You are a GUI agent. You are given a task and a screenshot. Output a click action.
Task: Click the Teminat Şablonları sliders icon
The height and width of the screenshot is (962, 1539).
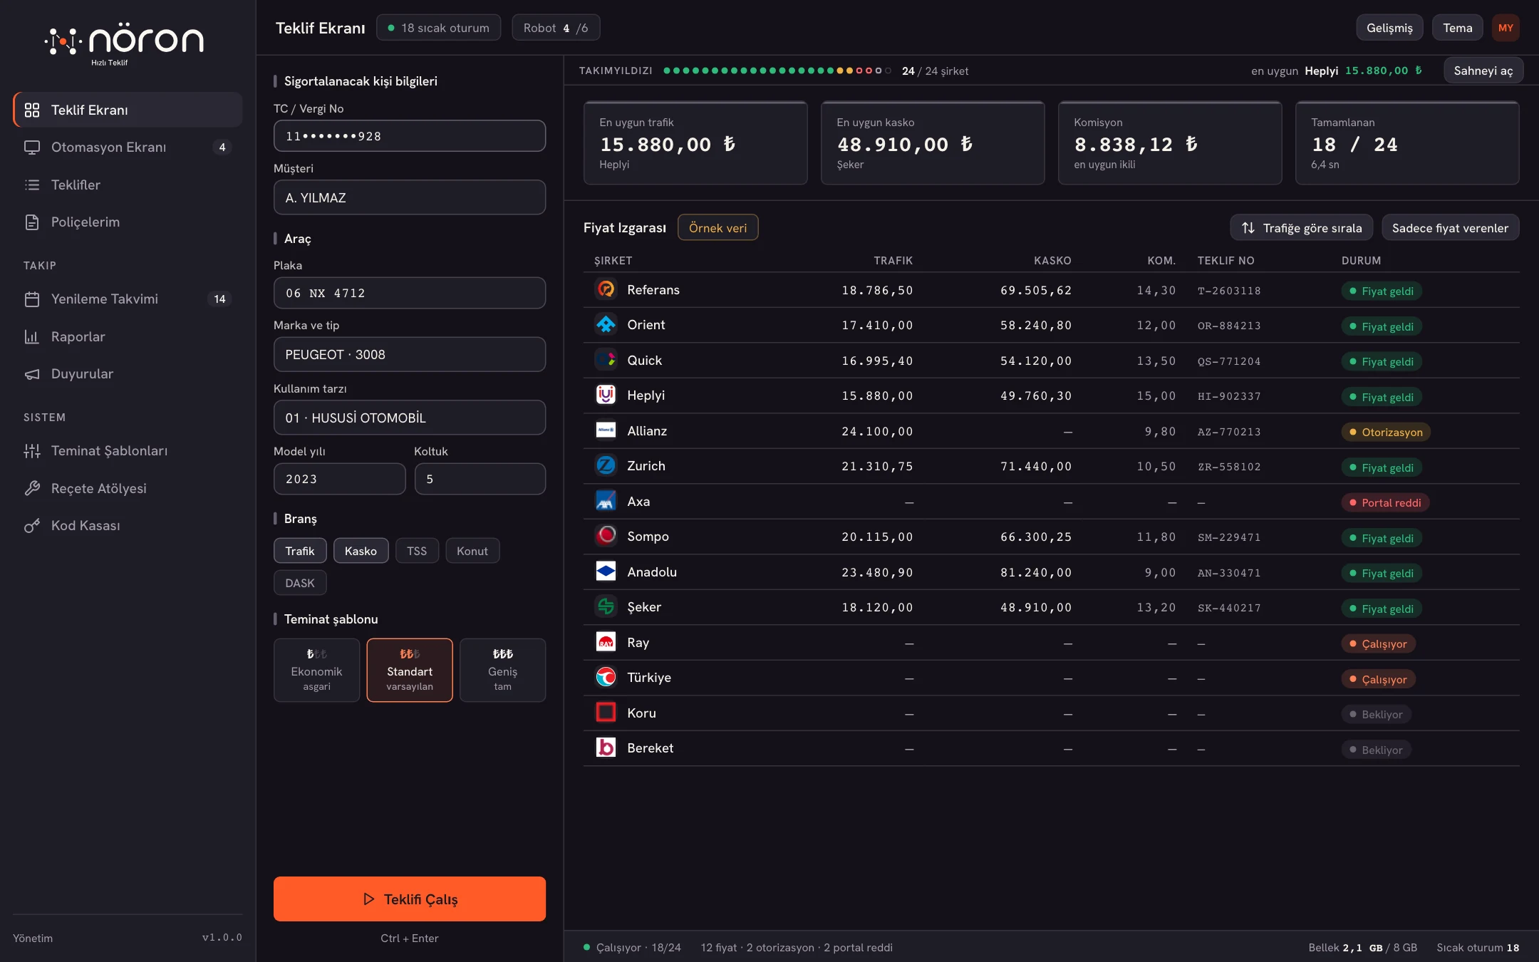[x=32, y=451]
